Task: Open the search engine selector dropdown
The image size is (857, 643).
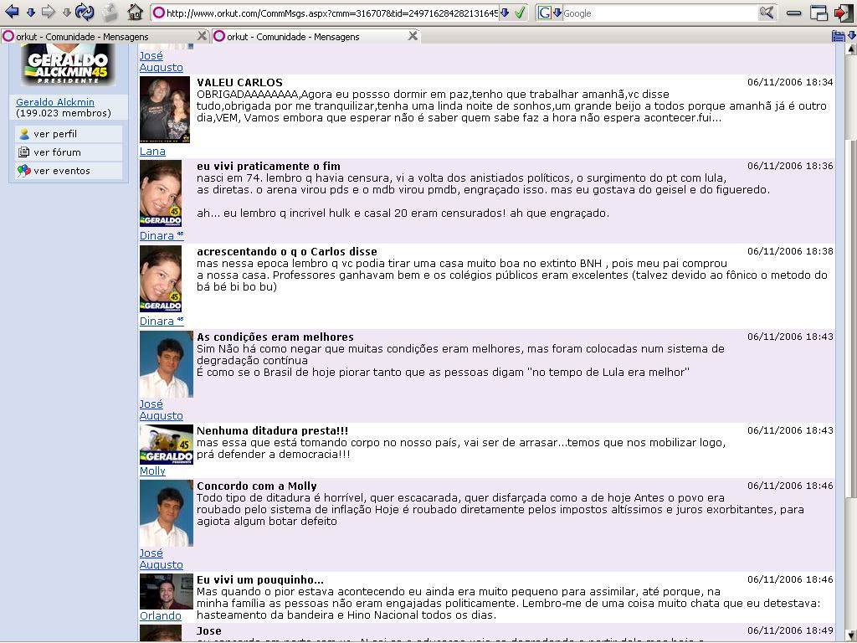Action: pyautogui.click(x=557, y=13)
